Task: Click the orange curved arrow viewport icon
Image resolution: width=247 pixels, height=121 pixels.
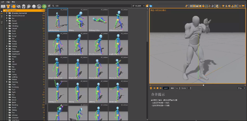Action: 209,6
